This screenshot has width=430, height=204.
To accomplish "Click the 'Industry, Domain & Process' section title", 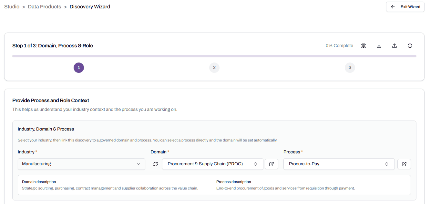I will point(46,129).
